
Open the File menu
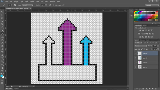[x=6, y=1]
